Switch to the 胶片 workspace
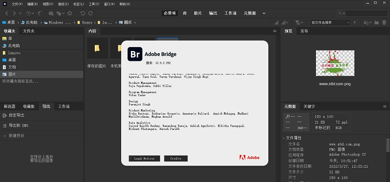Screen dimensions: 390x182 (198, 13)
